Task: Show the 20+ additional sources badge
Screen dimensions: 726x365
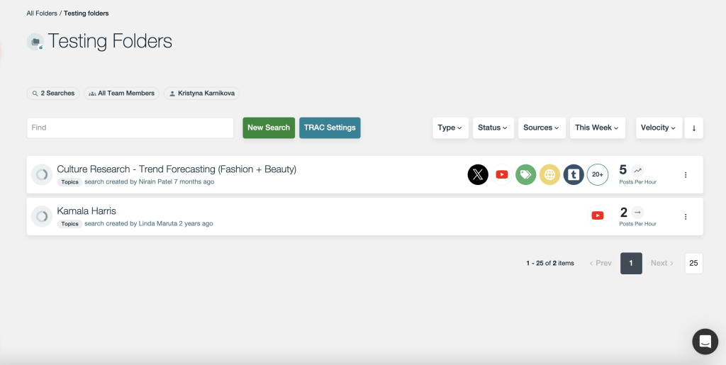Action: pos(598,174)
